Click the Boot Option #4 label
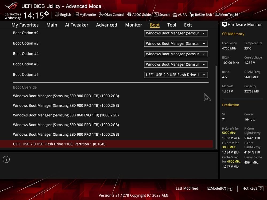 point(26,54)
